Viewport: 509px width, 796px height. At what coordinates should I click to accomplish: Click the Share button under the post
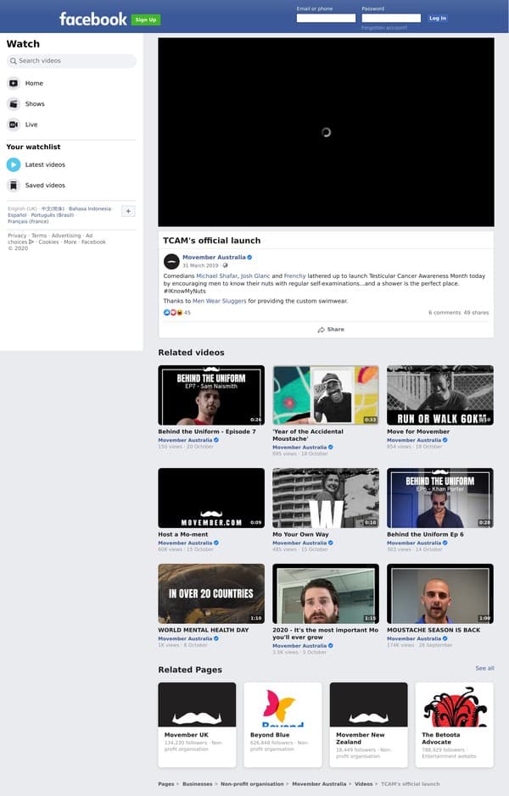tap(331, 329)
